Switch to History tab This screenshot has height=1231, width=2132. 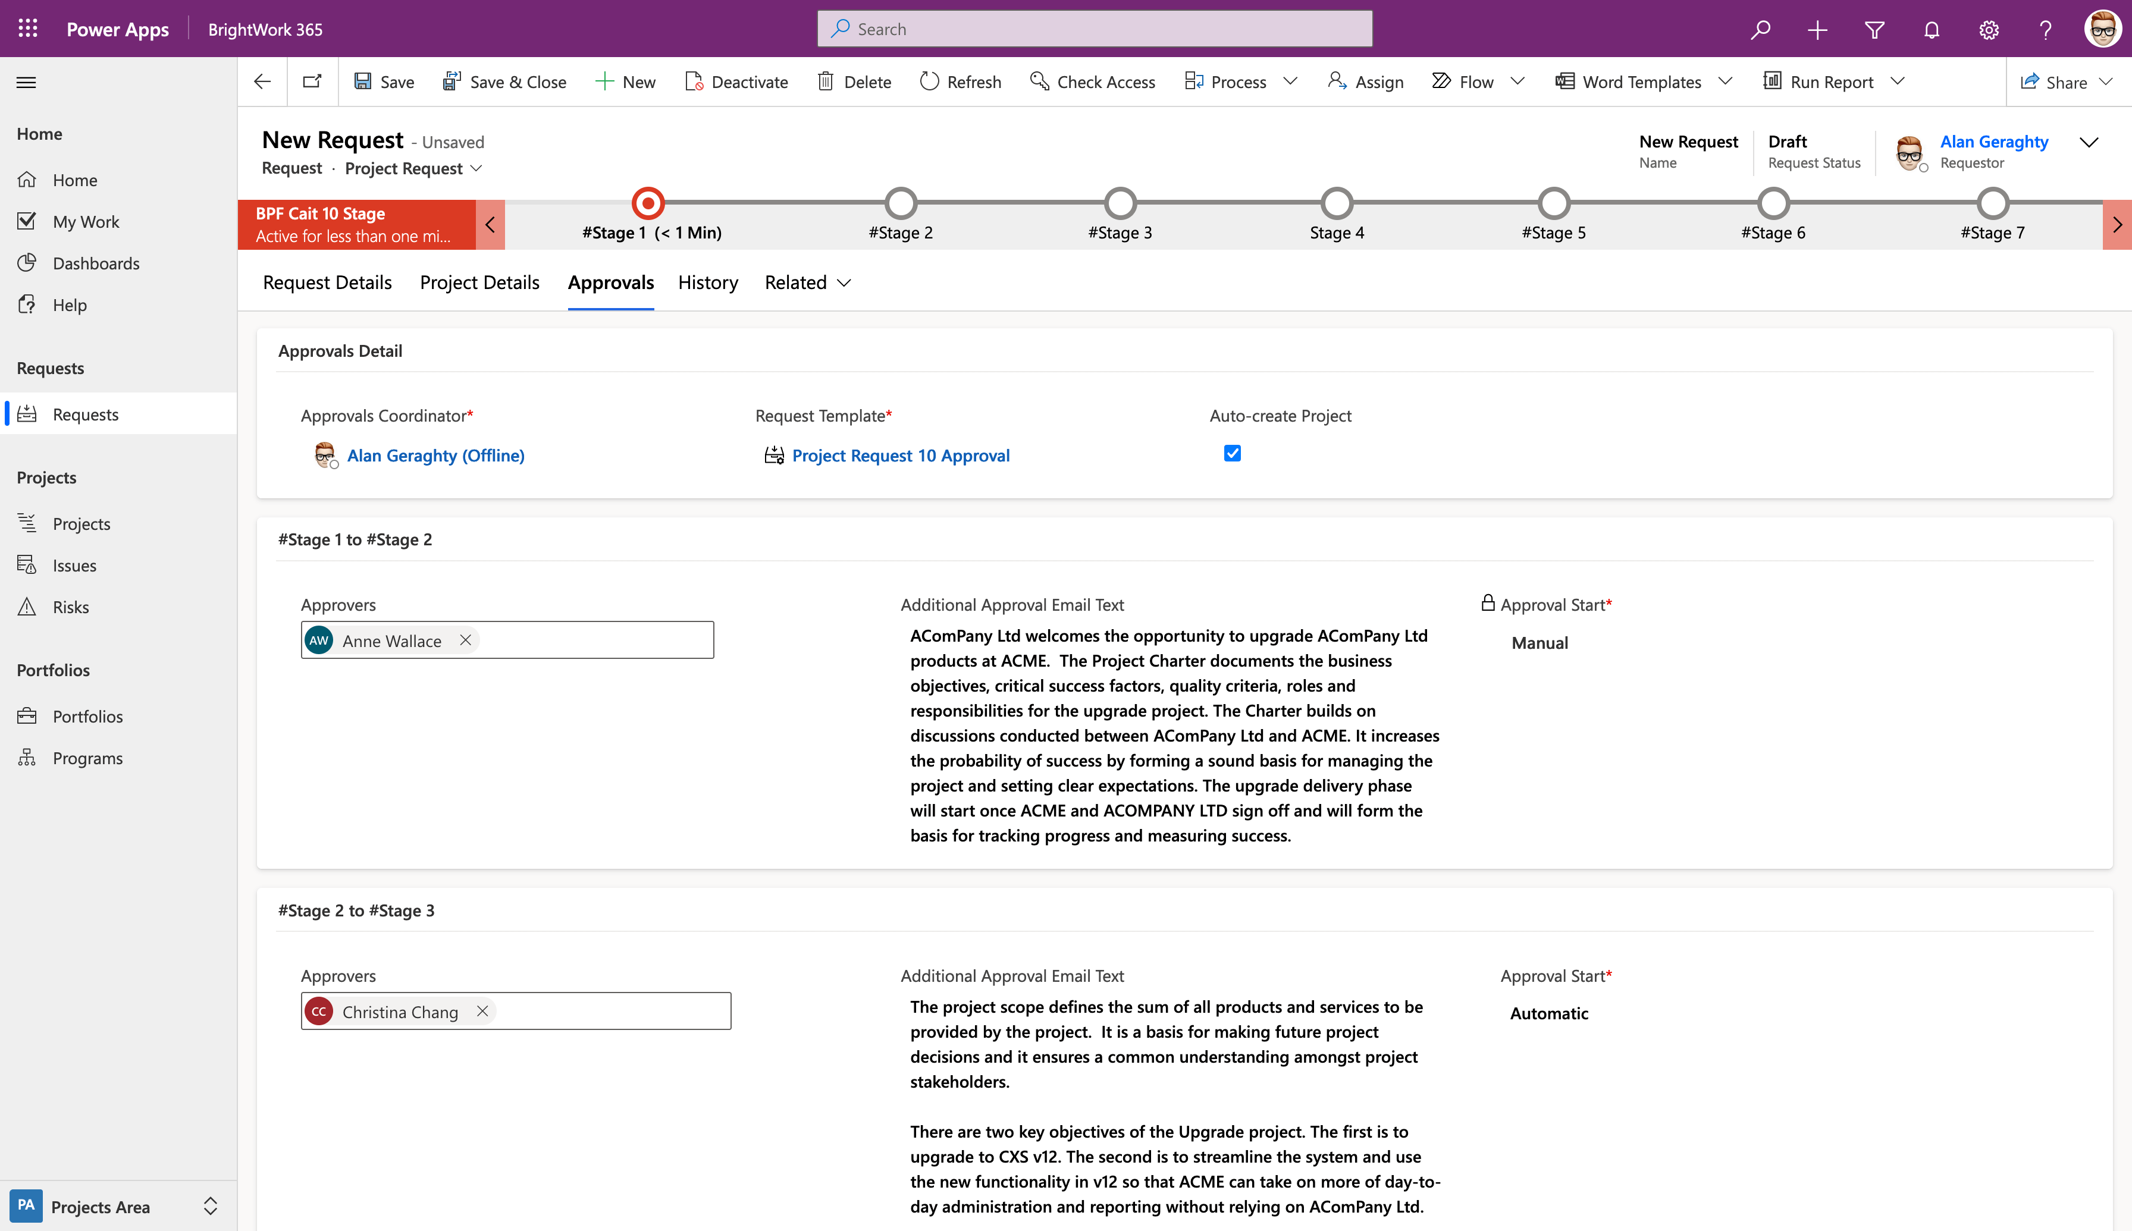click(707, 282)
